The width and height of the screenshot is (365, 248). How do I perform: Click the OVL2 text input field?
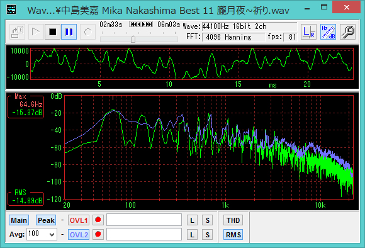click(144, 234)
